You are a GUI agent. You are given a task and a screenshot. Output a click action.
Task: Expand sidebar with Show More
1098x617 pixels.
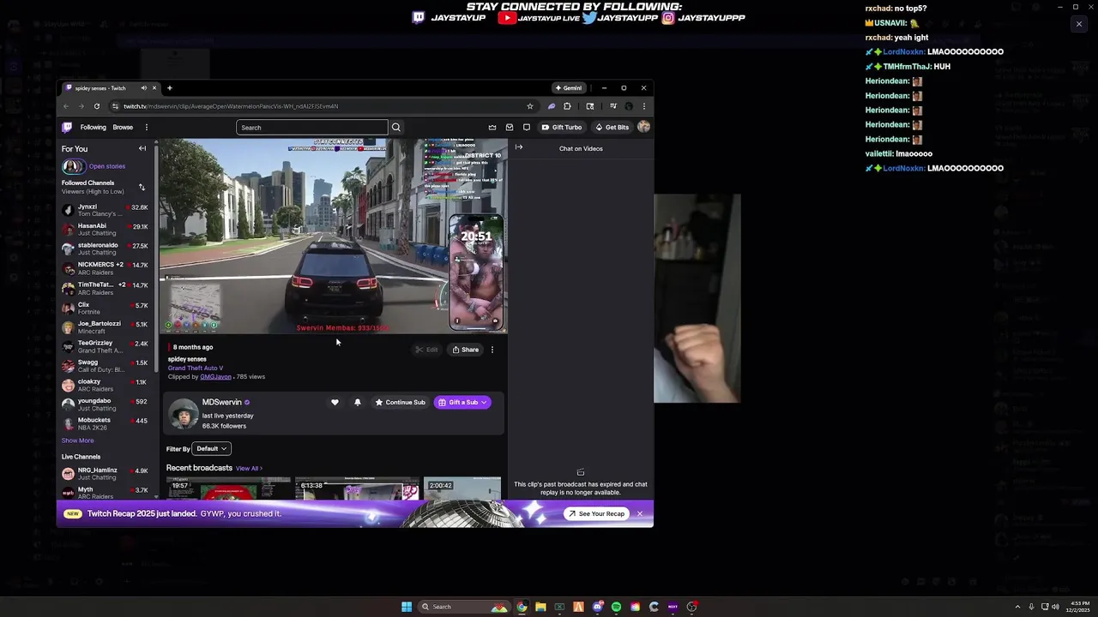point(77,440)
